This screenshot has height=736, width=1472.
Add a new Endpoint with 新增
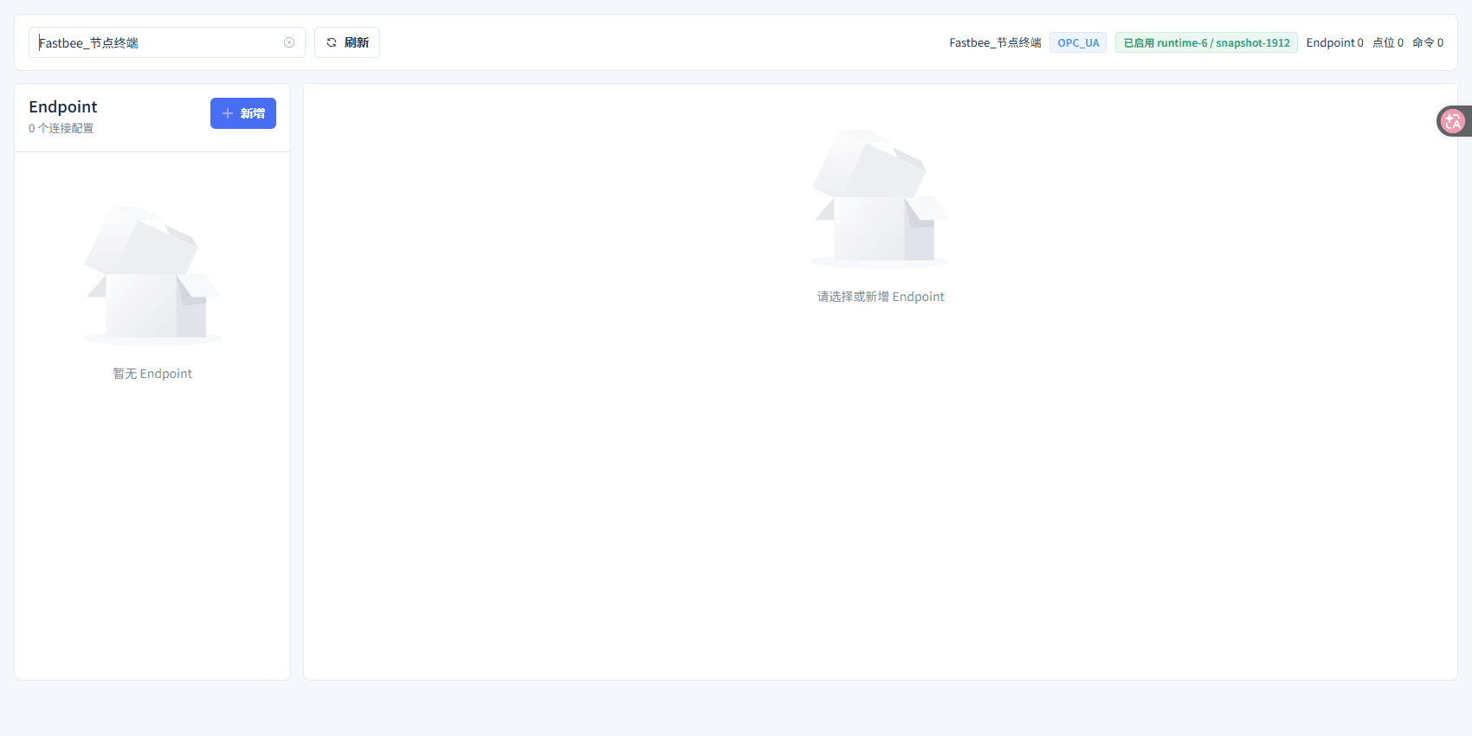click(x=243, y=113)
